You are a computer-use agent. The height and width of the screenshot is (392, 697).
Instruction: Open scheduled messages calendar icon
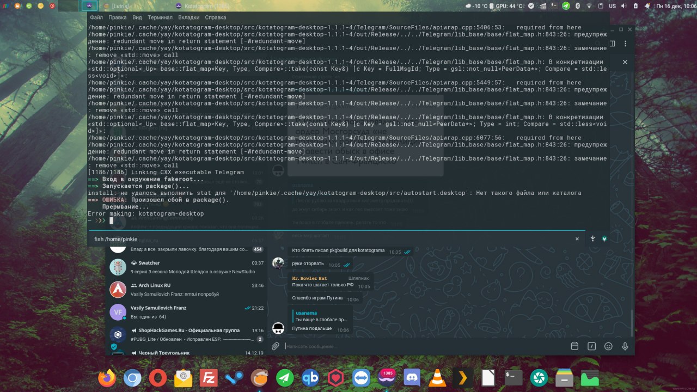[574, 346]
